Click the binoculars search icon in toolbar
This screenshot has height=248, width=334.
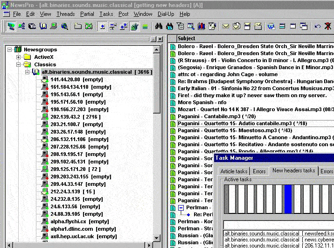[x=159, y=26]
